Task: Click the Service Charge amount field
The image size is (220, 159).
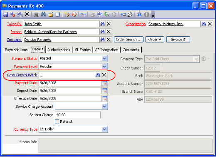Action: click(x=78, y=115)
